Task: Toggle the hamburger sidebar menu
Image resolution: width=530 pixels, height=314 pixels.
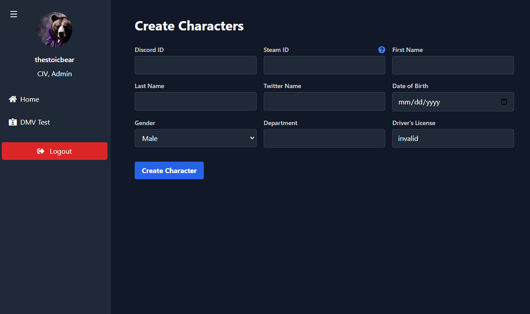Action: point(14,15)
